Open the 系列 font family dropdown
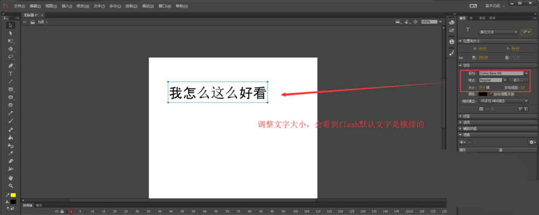The height and width of the screenshot is (215, 539). (503, 73)
